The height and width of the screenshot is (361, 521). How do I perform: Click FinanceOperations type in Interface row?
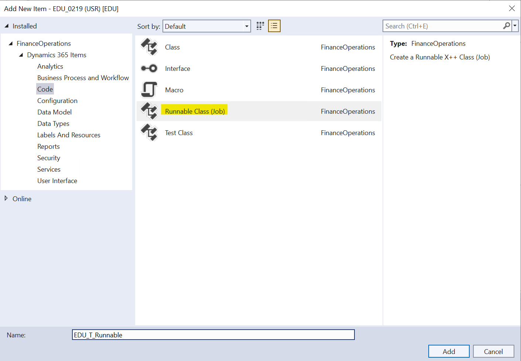(348, 69)
